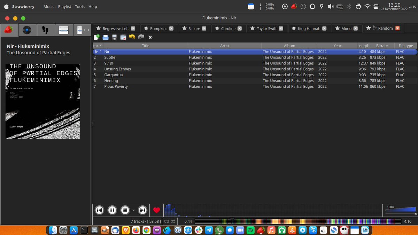
Task: Open the Tools menu
Action: click(x=80, y=7)
